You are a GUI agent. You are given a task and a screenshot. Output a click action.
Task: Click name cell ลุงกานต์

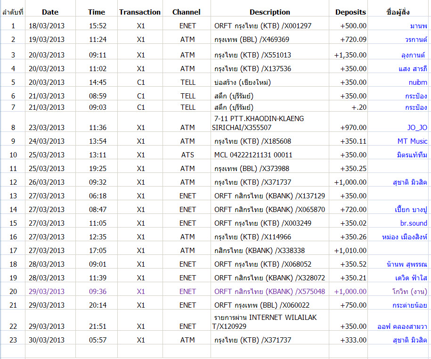click(x=413, y=55)
